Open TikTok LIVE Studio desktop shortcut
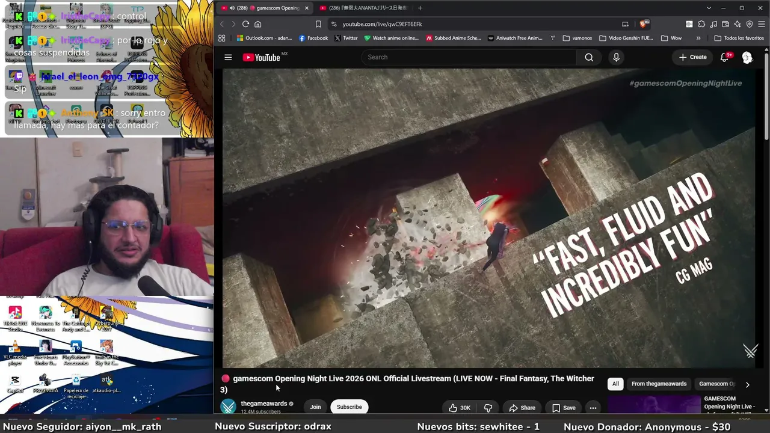 click(x=15, y=319)
